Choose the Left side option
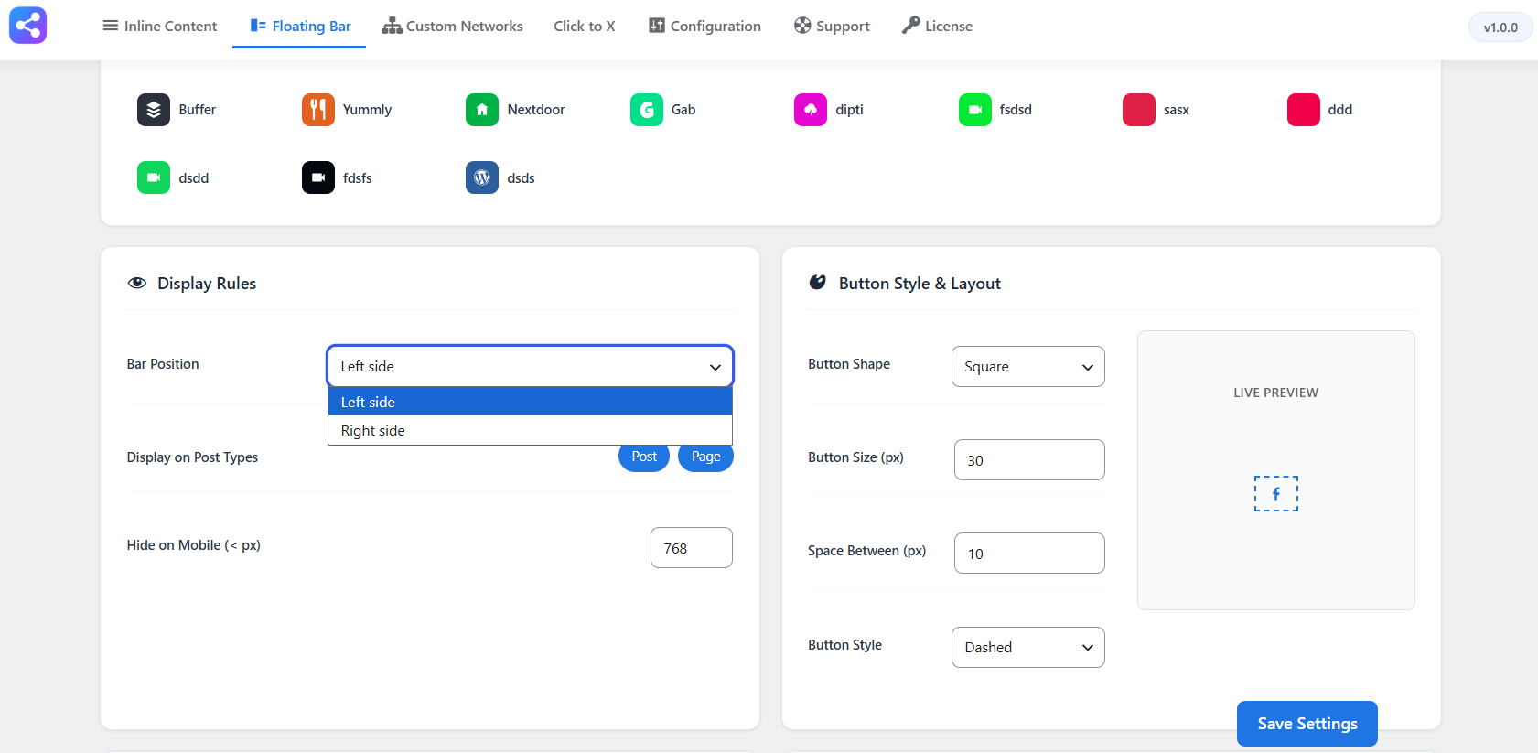1538x753 pixels. pyautogui.click(x=530, y=402)
